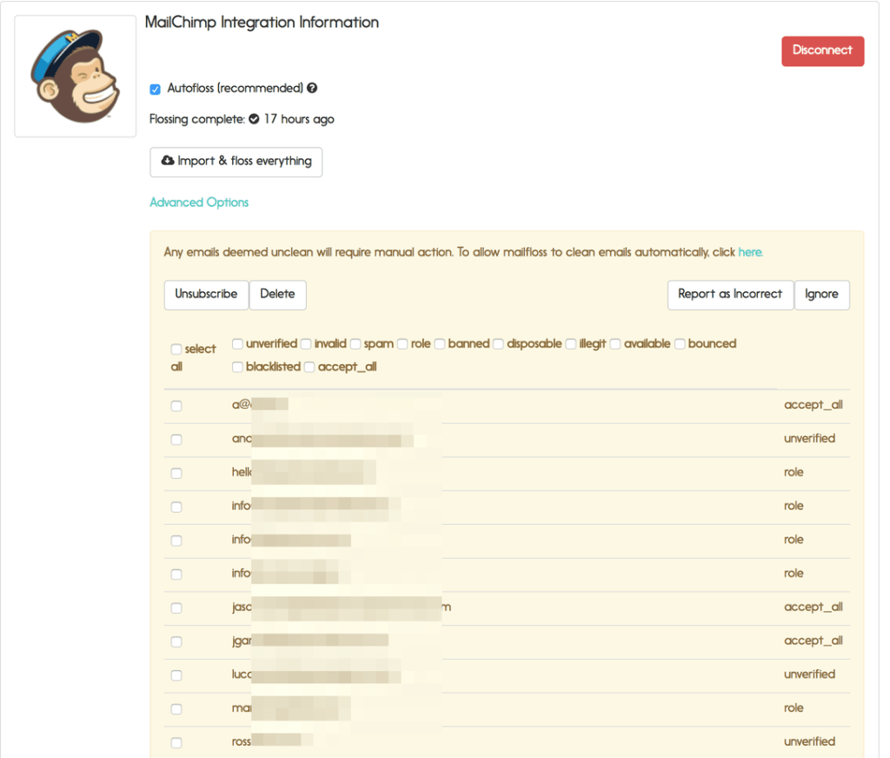Disconnect the MailChimp integration
Screen dimensions: 890x758
click(822, 51)
